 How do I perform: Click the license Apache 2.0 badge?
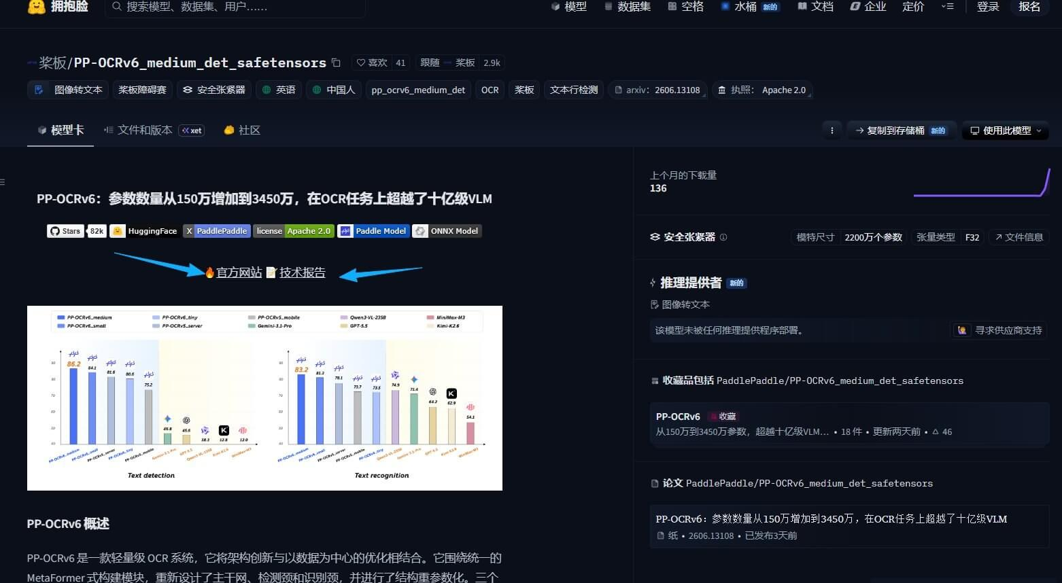294,231
